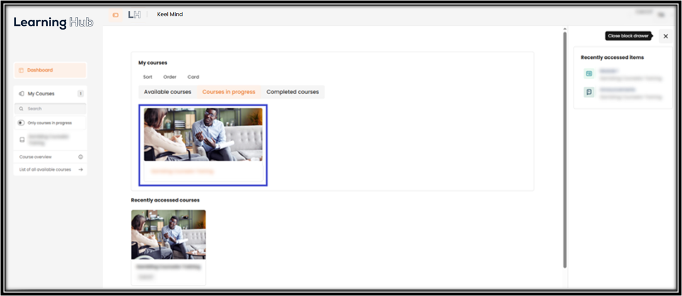Click the orange drawer toggle icon in the top bar
Image resolution: width=682 pixels, height=296 pixels.
click(x=116, y=15)
